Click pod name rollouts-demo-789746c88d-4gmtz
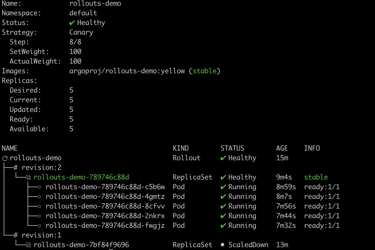Screen dimensions: 375x250 105,197
